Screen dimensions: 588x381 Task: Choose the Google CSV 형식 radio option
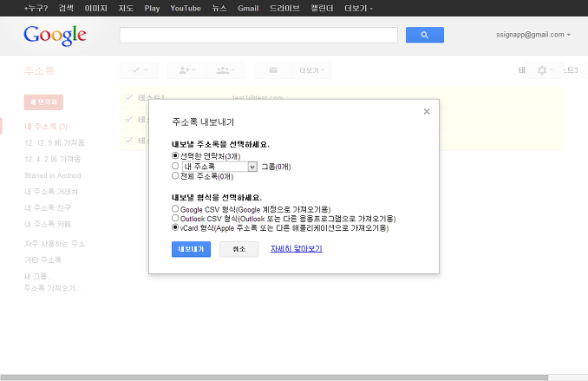coord(175,208)
